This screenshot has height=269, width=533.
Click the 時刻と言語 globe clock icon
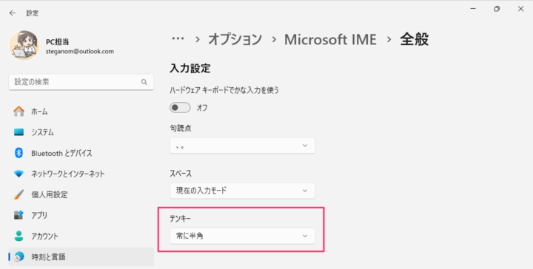tap(19, 256)
